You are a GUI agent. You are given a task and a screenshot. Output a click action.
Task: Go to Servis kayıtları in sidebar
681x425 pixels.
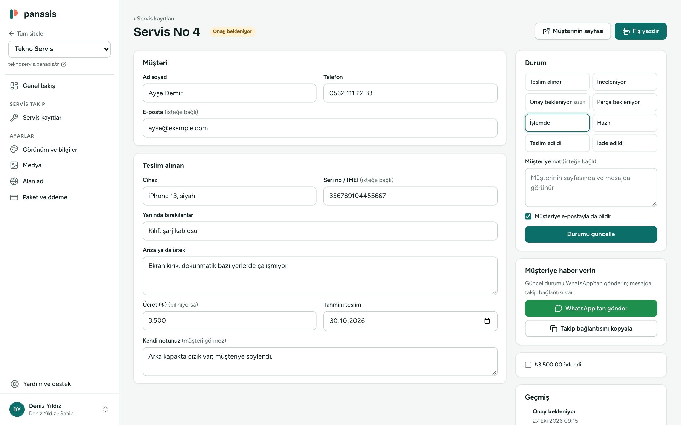59,118
